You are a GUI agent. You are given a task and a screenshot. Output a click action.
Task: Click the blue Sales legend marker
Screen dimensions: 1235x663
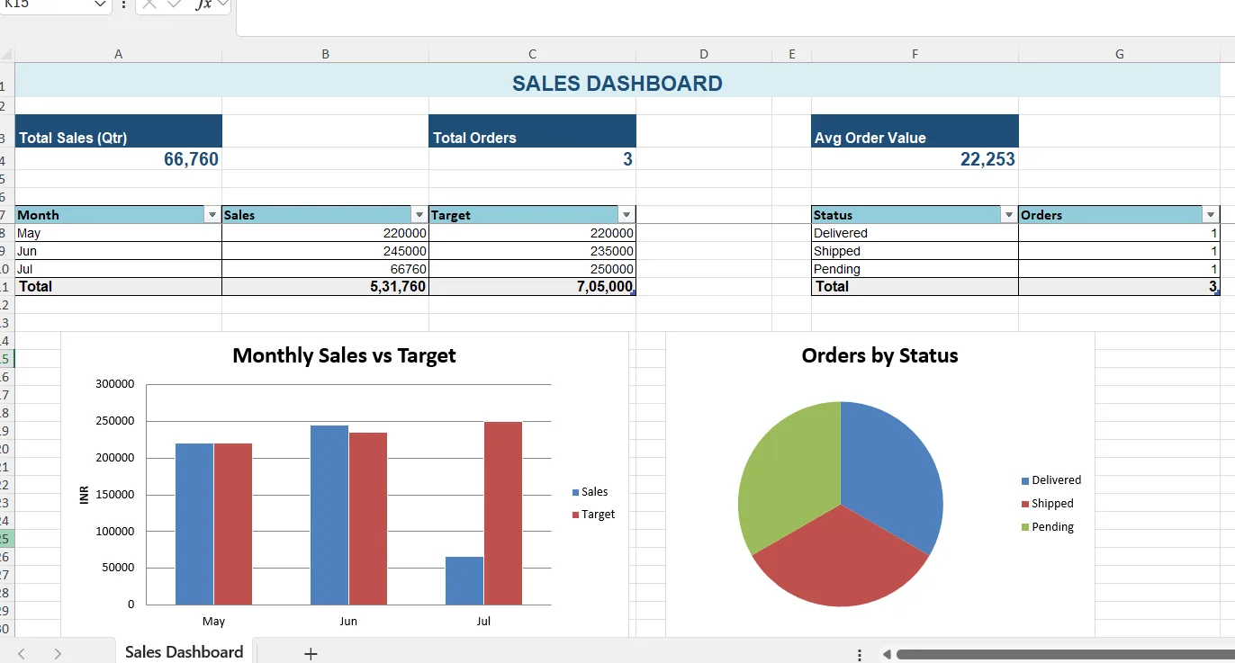coord(576,492)
